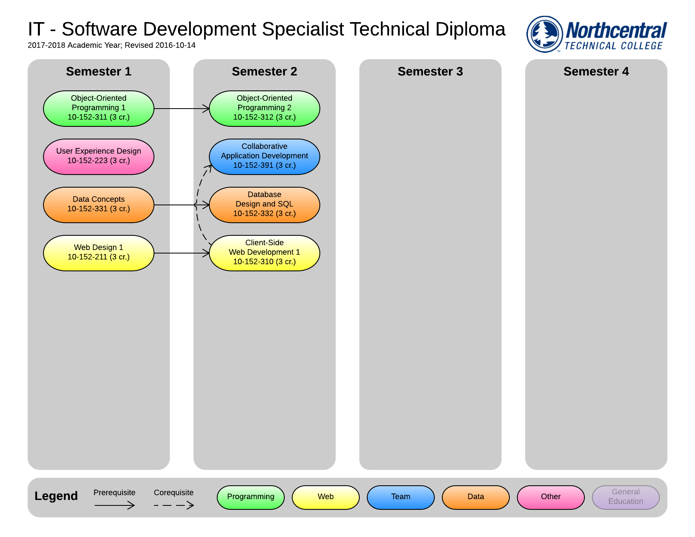The width and height of the screenshot is (695, 537).
Task: Select Collaborative Application Development course
Action: point(265,156)
